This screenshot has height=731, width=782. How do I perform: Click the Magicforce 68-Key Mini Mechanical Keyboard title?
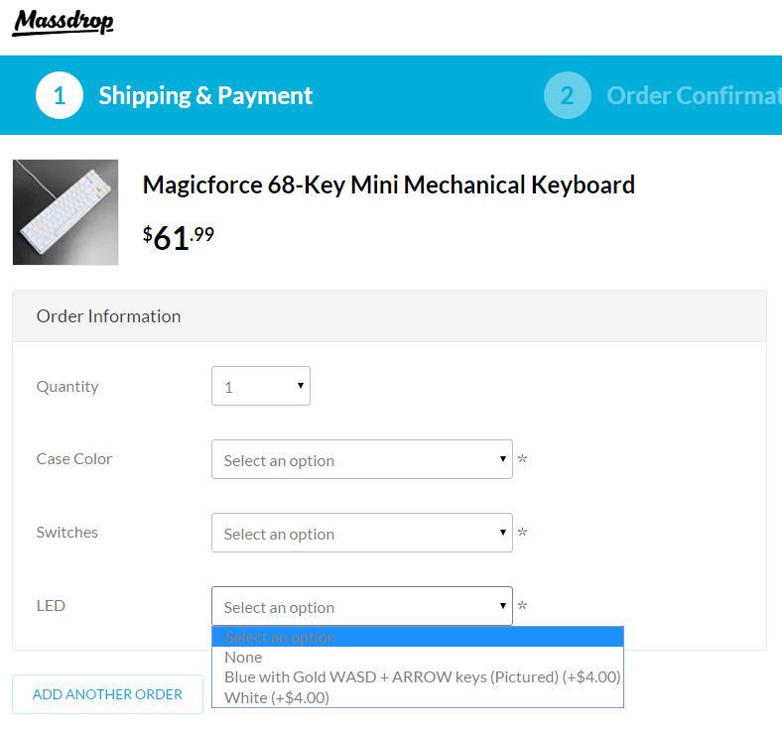tap(388, 184)
